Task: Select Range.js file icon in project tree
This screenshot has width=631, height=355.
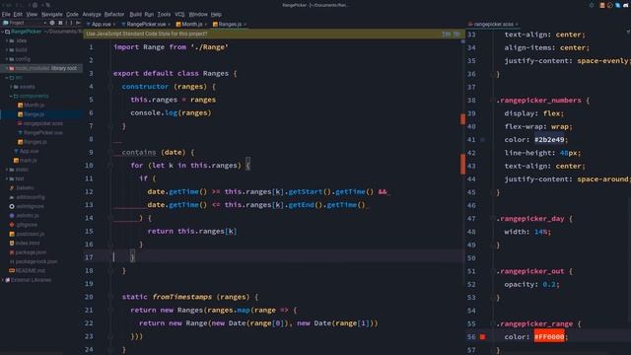Action: [x=20, y=114]
